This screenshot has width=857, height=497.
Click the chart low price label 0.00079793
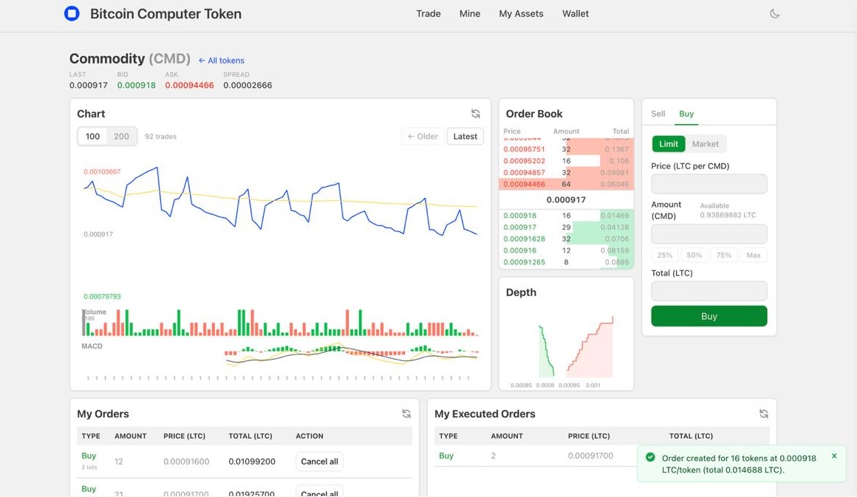(102, 297)
